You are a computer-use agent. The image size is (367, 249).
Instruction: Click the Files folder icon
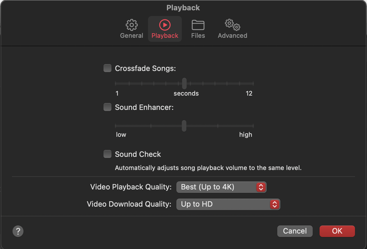198,25
